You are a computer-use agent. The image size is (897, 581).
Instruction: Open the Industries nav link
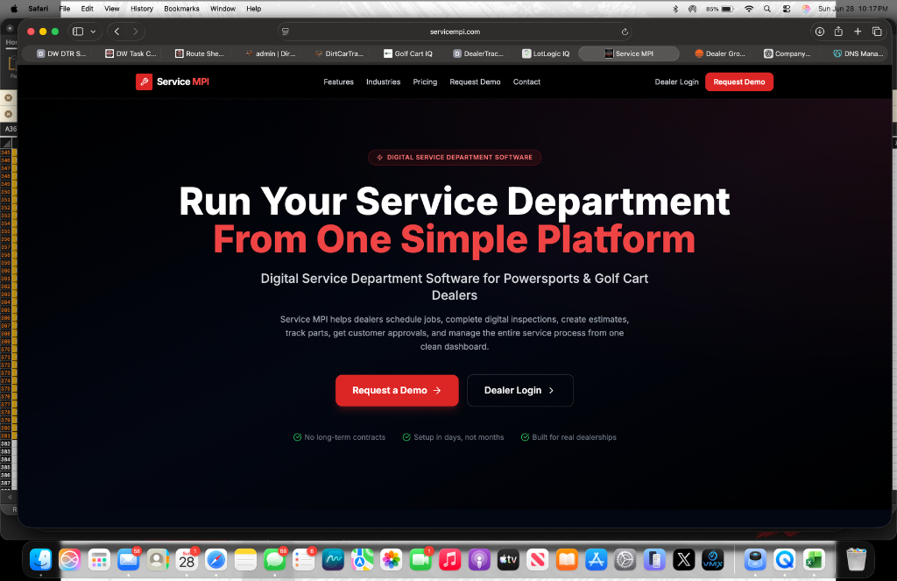click(x=384, y=81)
